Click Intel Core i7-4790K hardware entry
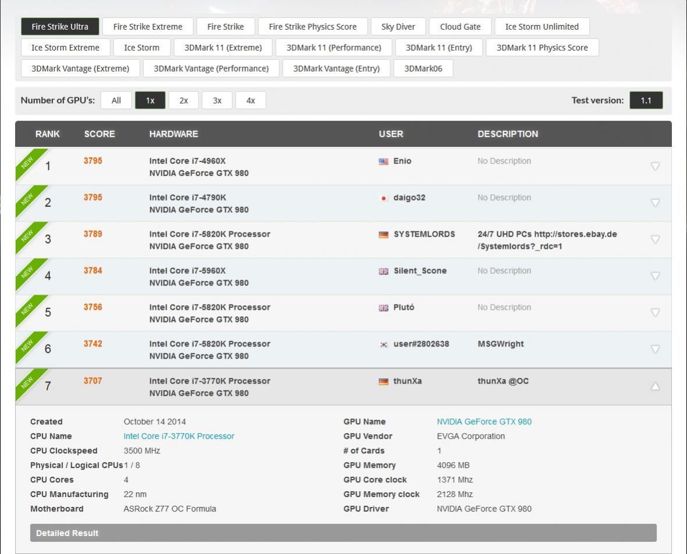 point(187,198)
